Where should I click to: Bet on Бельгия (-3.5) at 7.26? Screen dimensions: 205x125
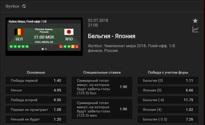pyautogui.click(x=168, y=119)
